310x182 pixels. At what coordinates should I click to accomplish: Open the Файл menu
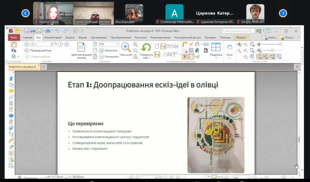(x=14, y=38)
